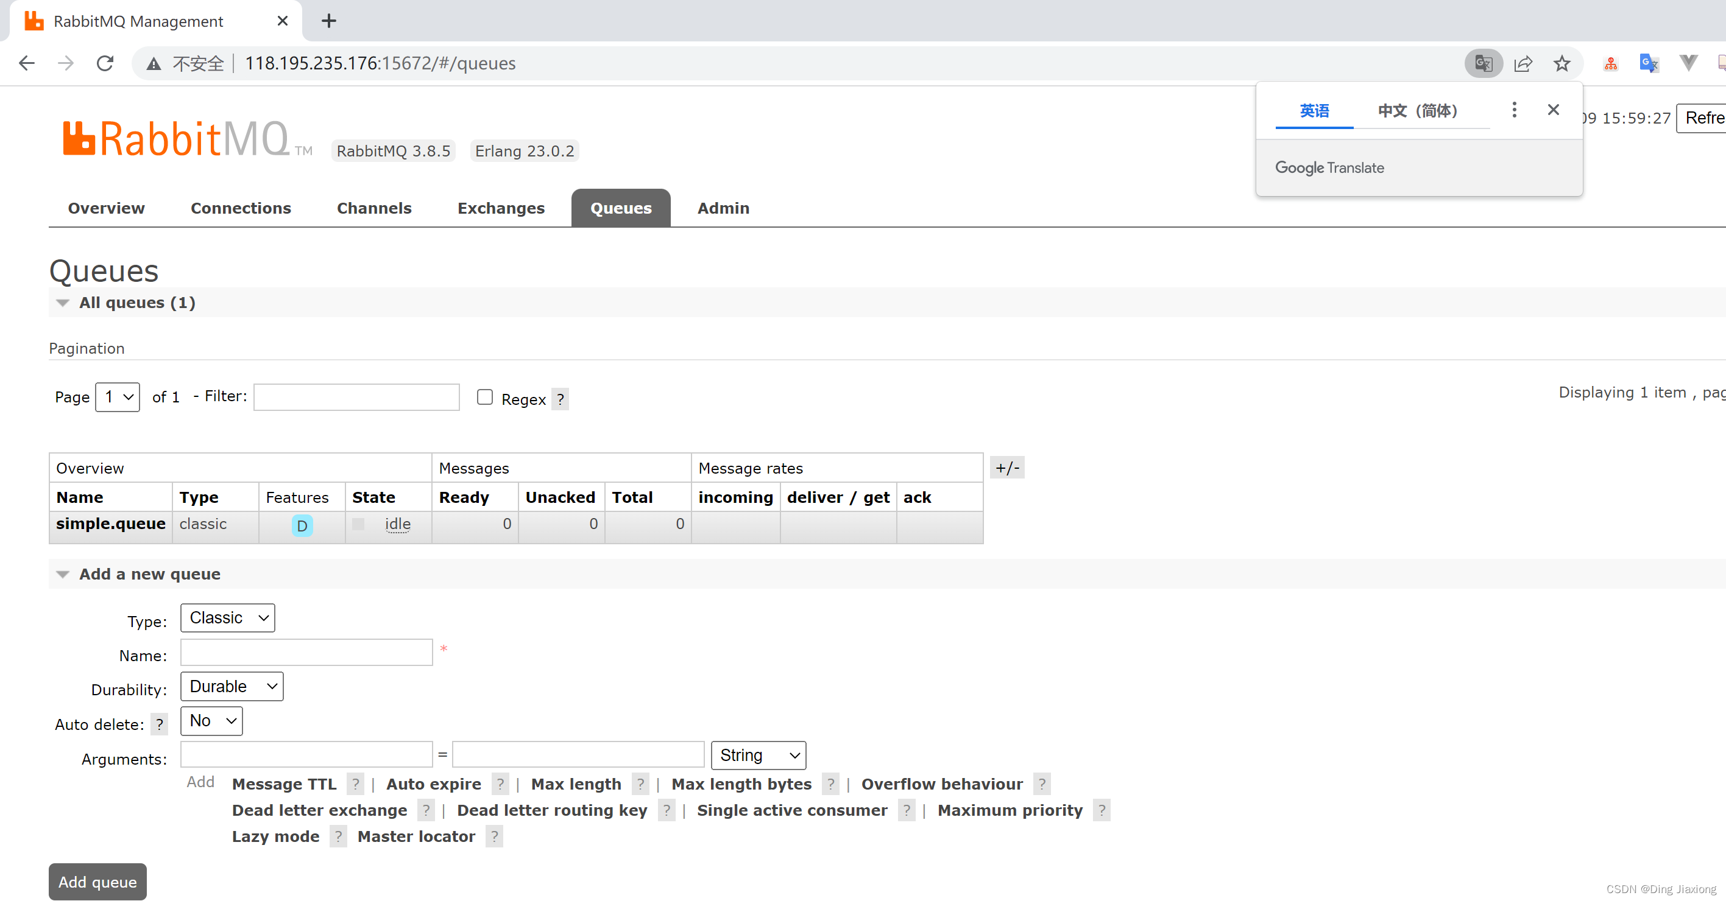Image resolution: width=1726 pixels, height=901 pixels.
Task: Open help for Auto expire
Action: pyautogui.click(x=501, y=784)
